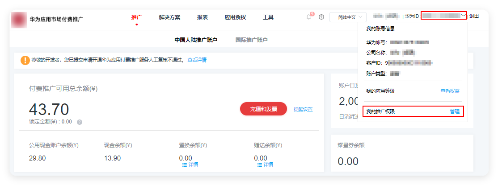Click list icon under 赠送余额

(259, 165)
